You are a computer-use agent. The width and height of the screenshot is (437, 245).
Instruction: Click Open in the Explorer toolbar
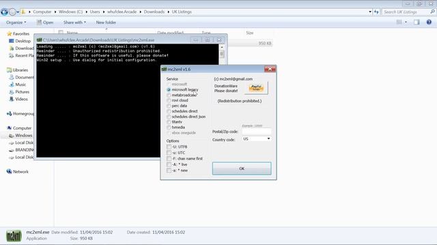[45, 22]
